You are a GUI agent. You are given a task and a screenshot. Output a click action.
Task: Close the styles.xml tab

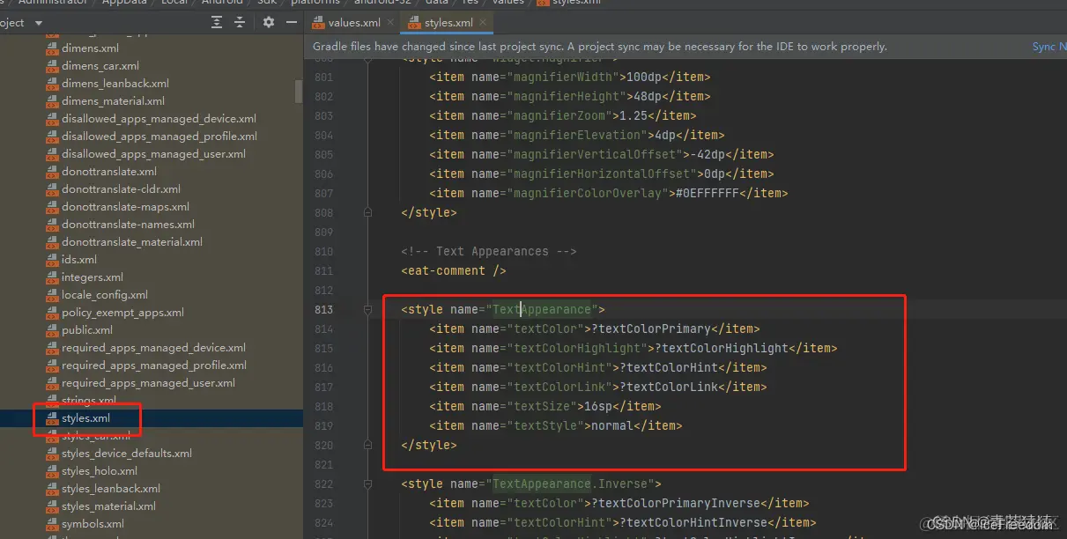tap(485, 22)
